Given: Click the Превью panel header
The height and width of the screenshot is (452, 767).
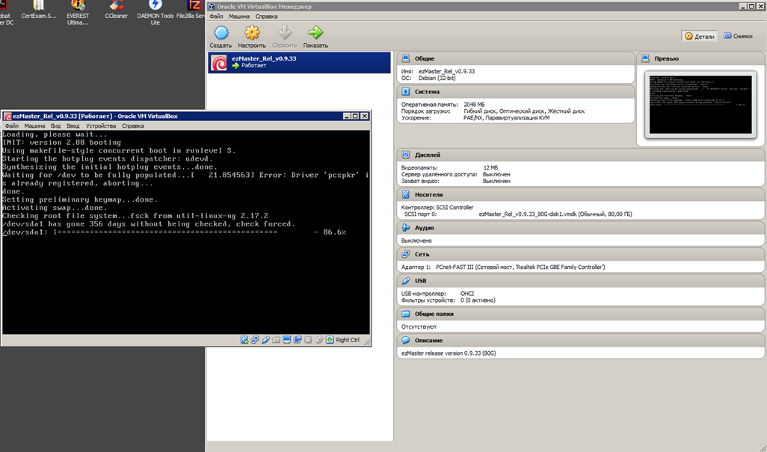Looking at the screenshot, I should pos(700,58).
